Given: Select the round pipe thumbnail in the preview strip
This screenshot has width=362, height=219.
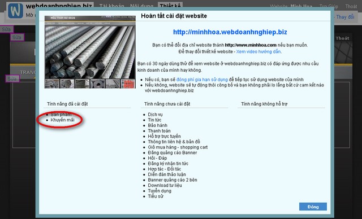Looking at the screenshot, I should click(97, 84).
